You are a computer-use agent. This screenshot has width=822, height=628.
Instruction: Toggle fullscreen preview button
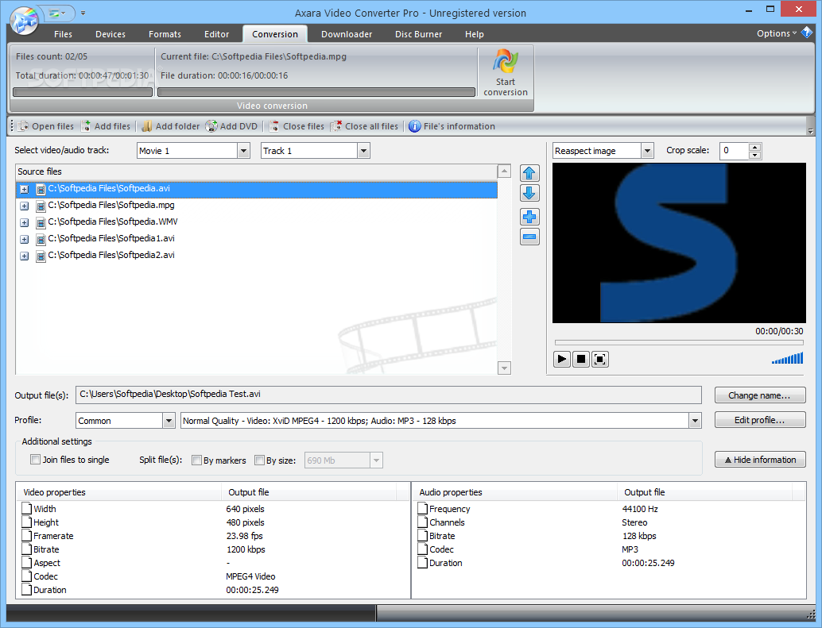[x=600, y=359]
